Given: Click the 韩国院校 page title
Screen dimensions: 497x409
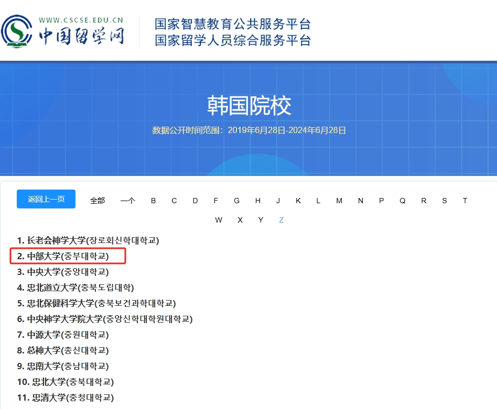Looking at the screenshot, I should pyautogui.click(x=249, y=106).
